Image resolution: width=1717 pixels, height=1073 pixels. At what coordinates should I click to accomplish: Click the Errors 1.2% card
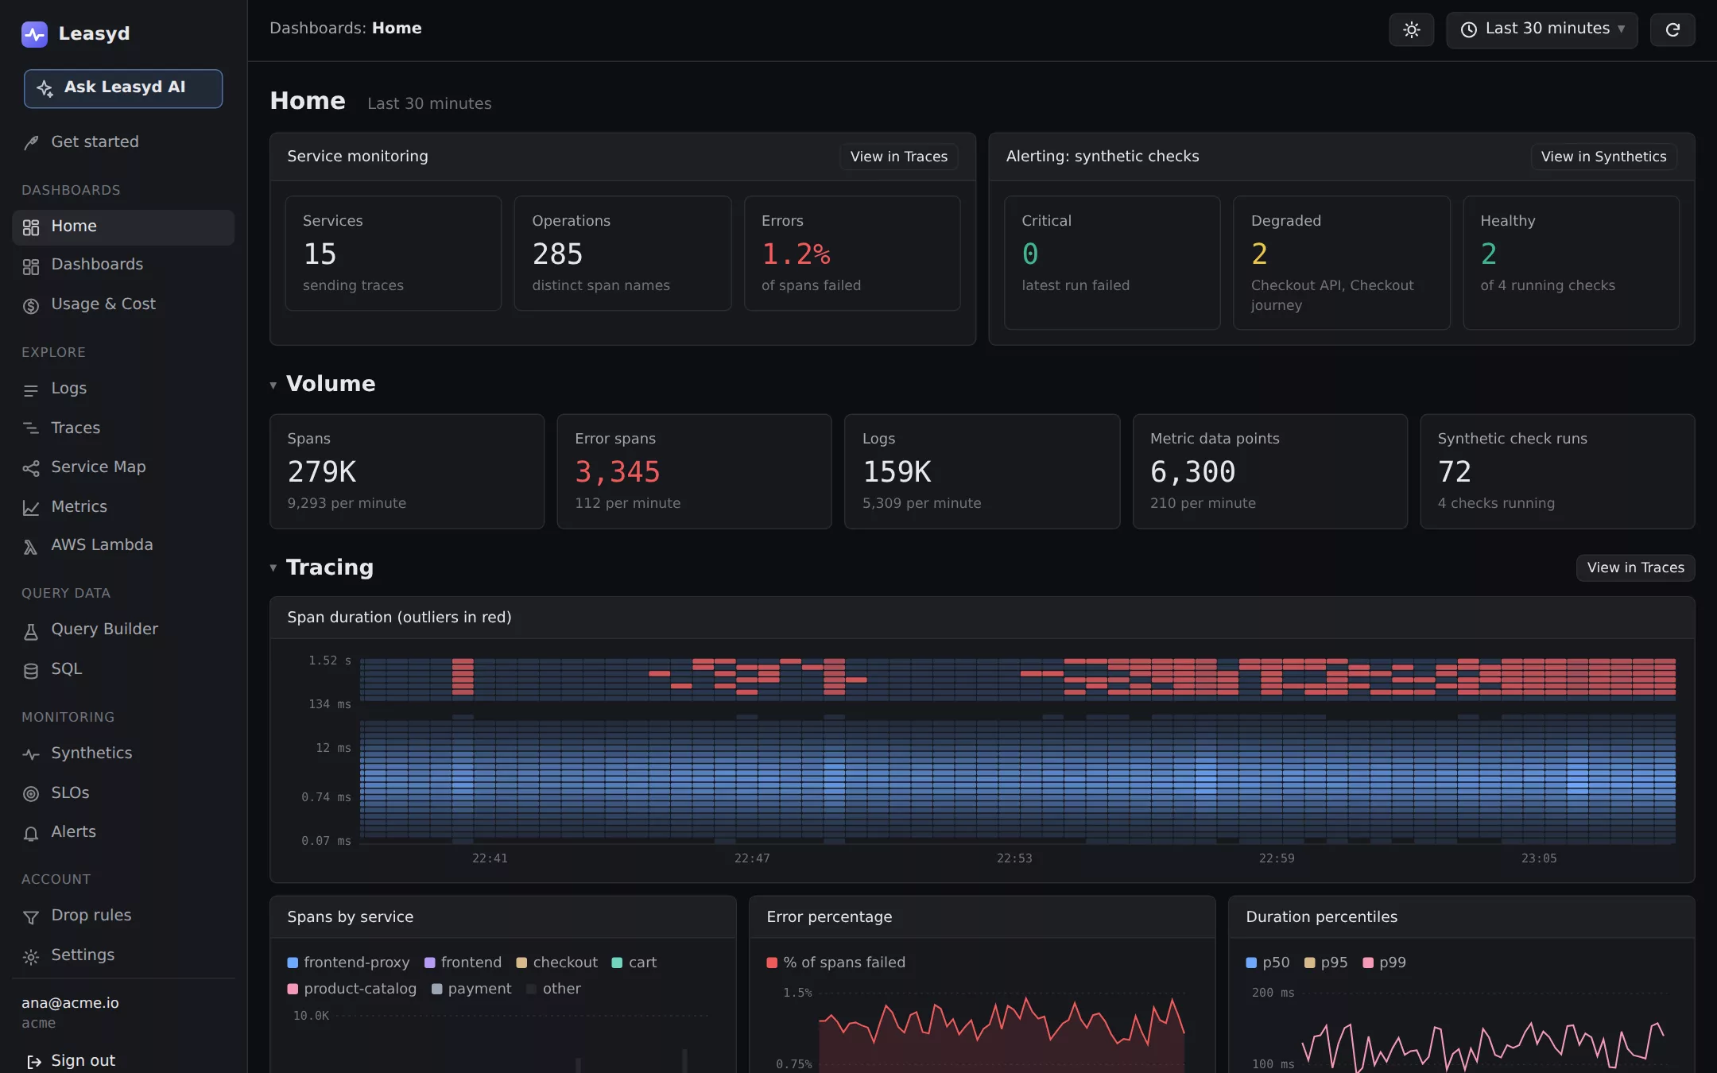pos(852,254)
